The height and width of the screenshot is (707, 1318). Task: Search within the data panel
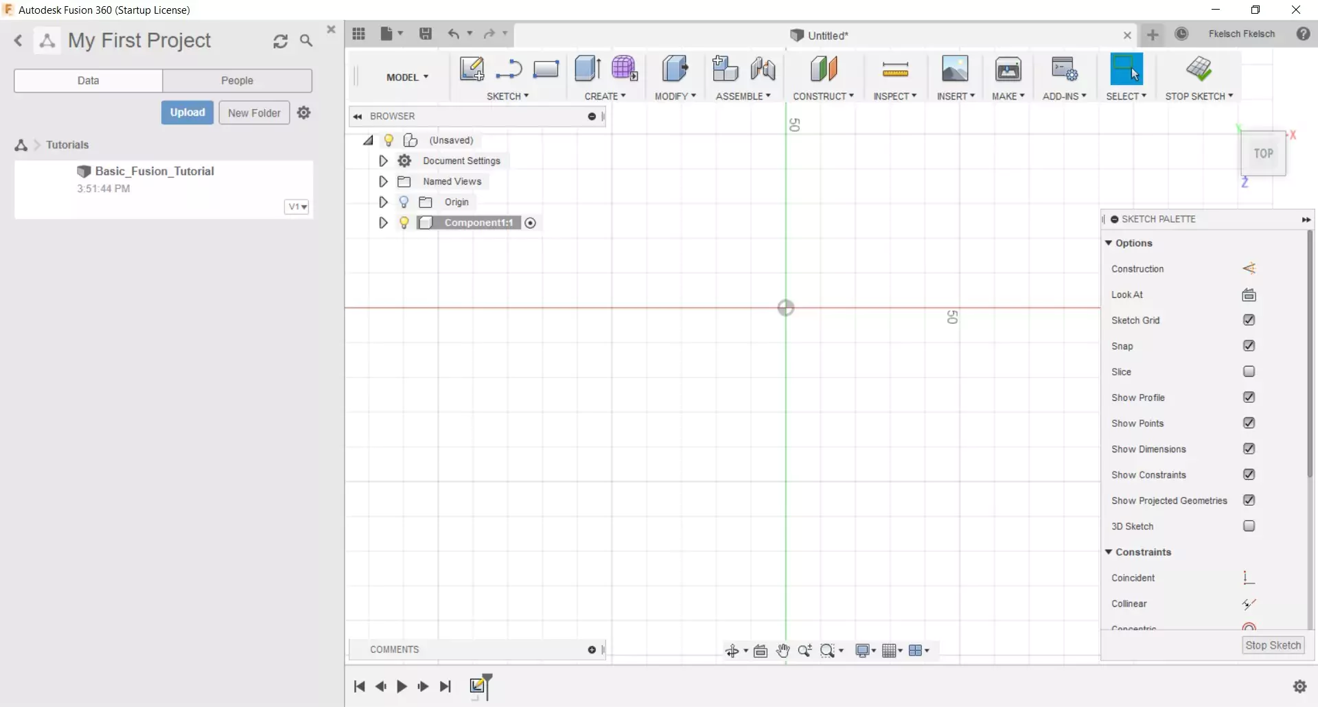[x=306, y=41]
